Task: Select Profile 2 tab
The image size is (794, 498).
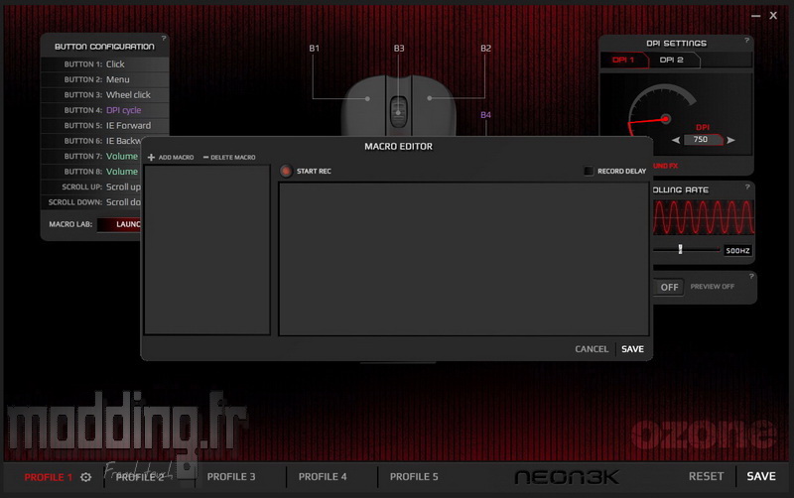Action: (140, 477)
